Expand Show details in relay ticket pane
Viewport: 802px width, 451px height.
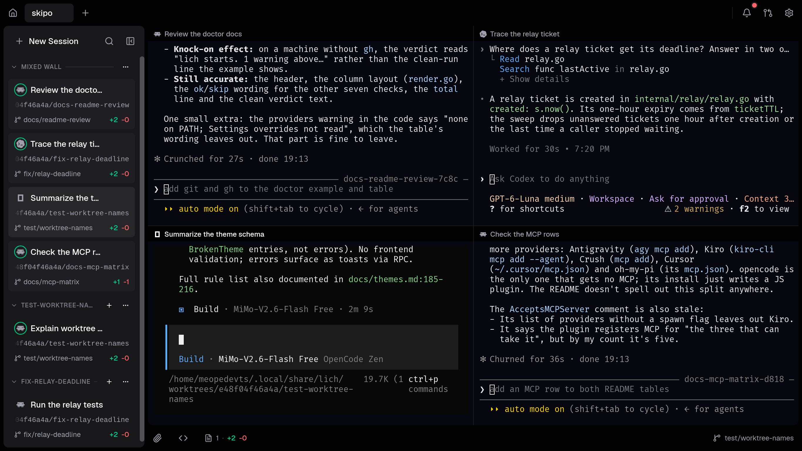(534, 79)
